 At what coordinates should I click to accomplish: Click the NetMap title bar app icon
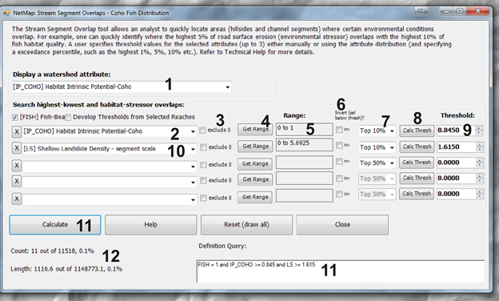(6, 14)
